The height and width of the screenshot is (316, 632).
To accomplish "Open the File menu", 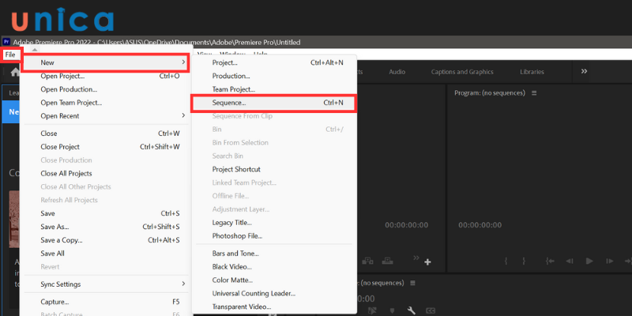I will click(10, 55).
